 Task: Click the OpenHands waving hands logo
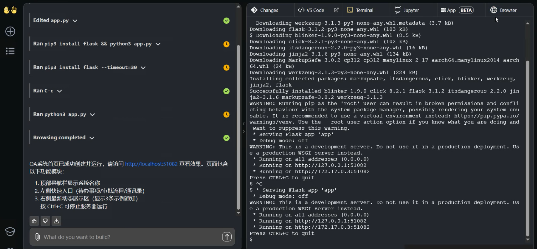10,10
